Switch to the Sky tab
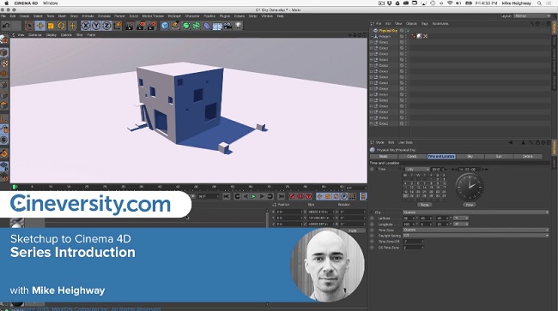Viewport: 558px width, 311px height. coord(470,157)
